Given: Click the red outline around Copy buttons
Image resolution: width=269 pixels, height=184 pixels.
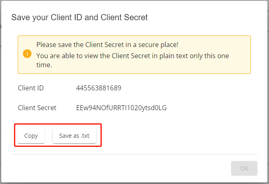Looking at the screenshot, I should (58, 124).
